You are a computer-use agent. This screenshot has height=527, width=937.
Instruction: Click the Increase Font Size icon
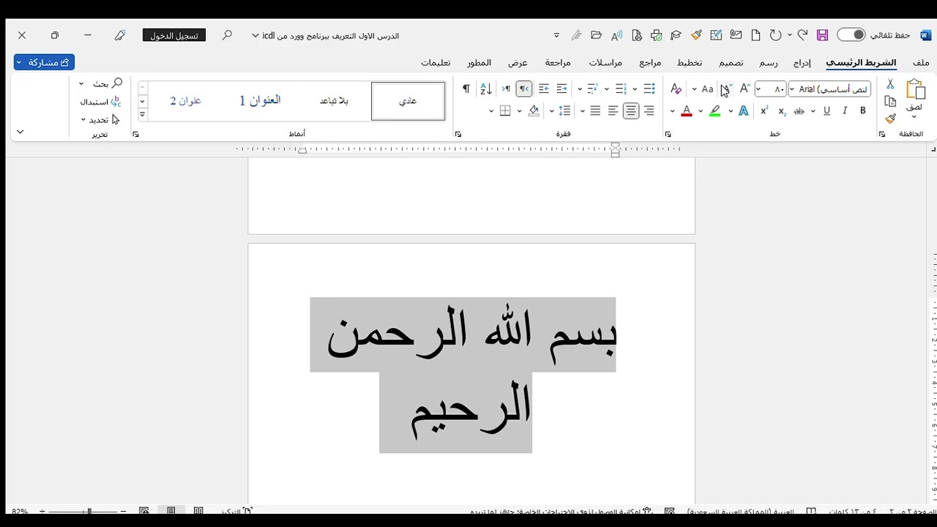point(744,89)
